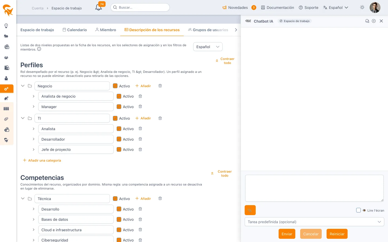Image resolution: width=388 pixels, height=242 pixels.
Task: Switch to the Miembro tab
Action: click(106, 30)
